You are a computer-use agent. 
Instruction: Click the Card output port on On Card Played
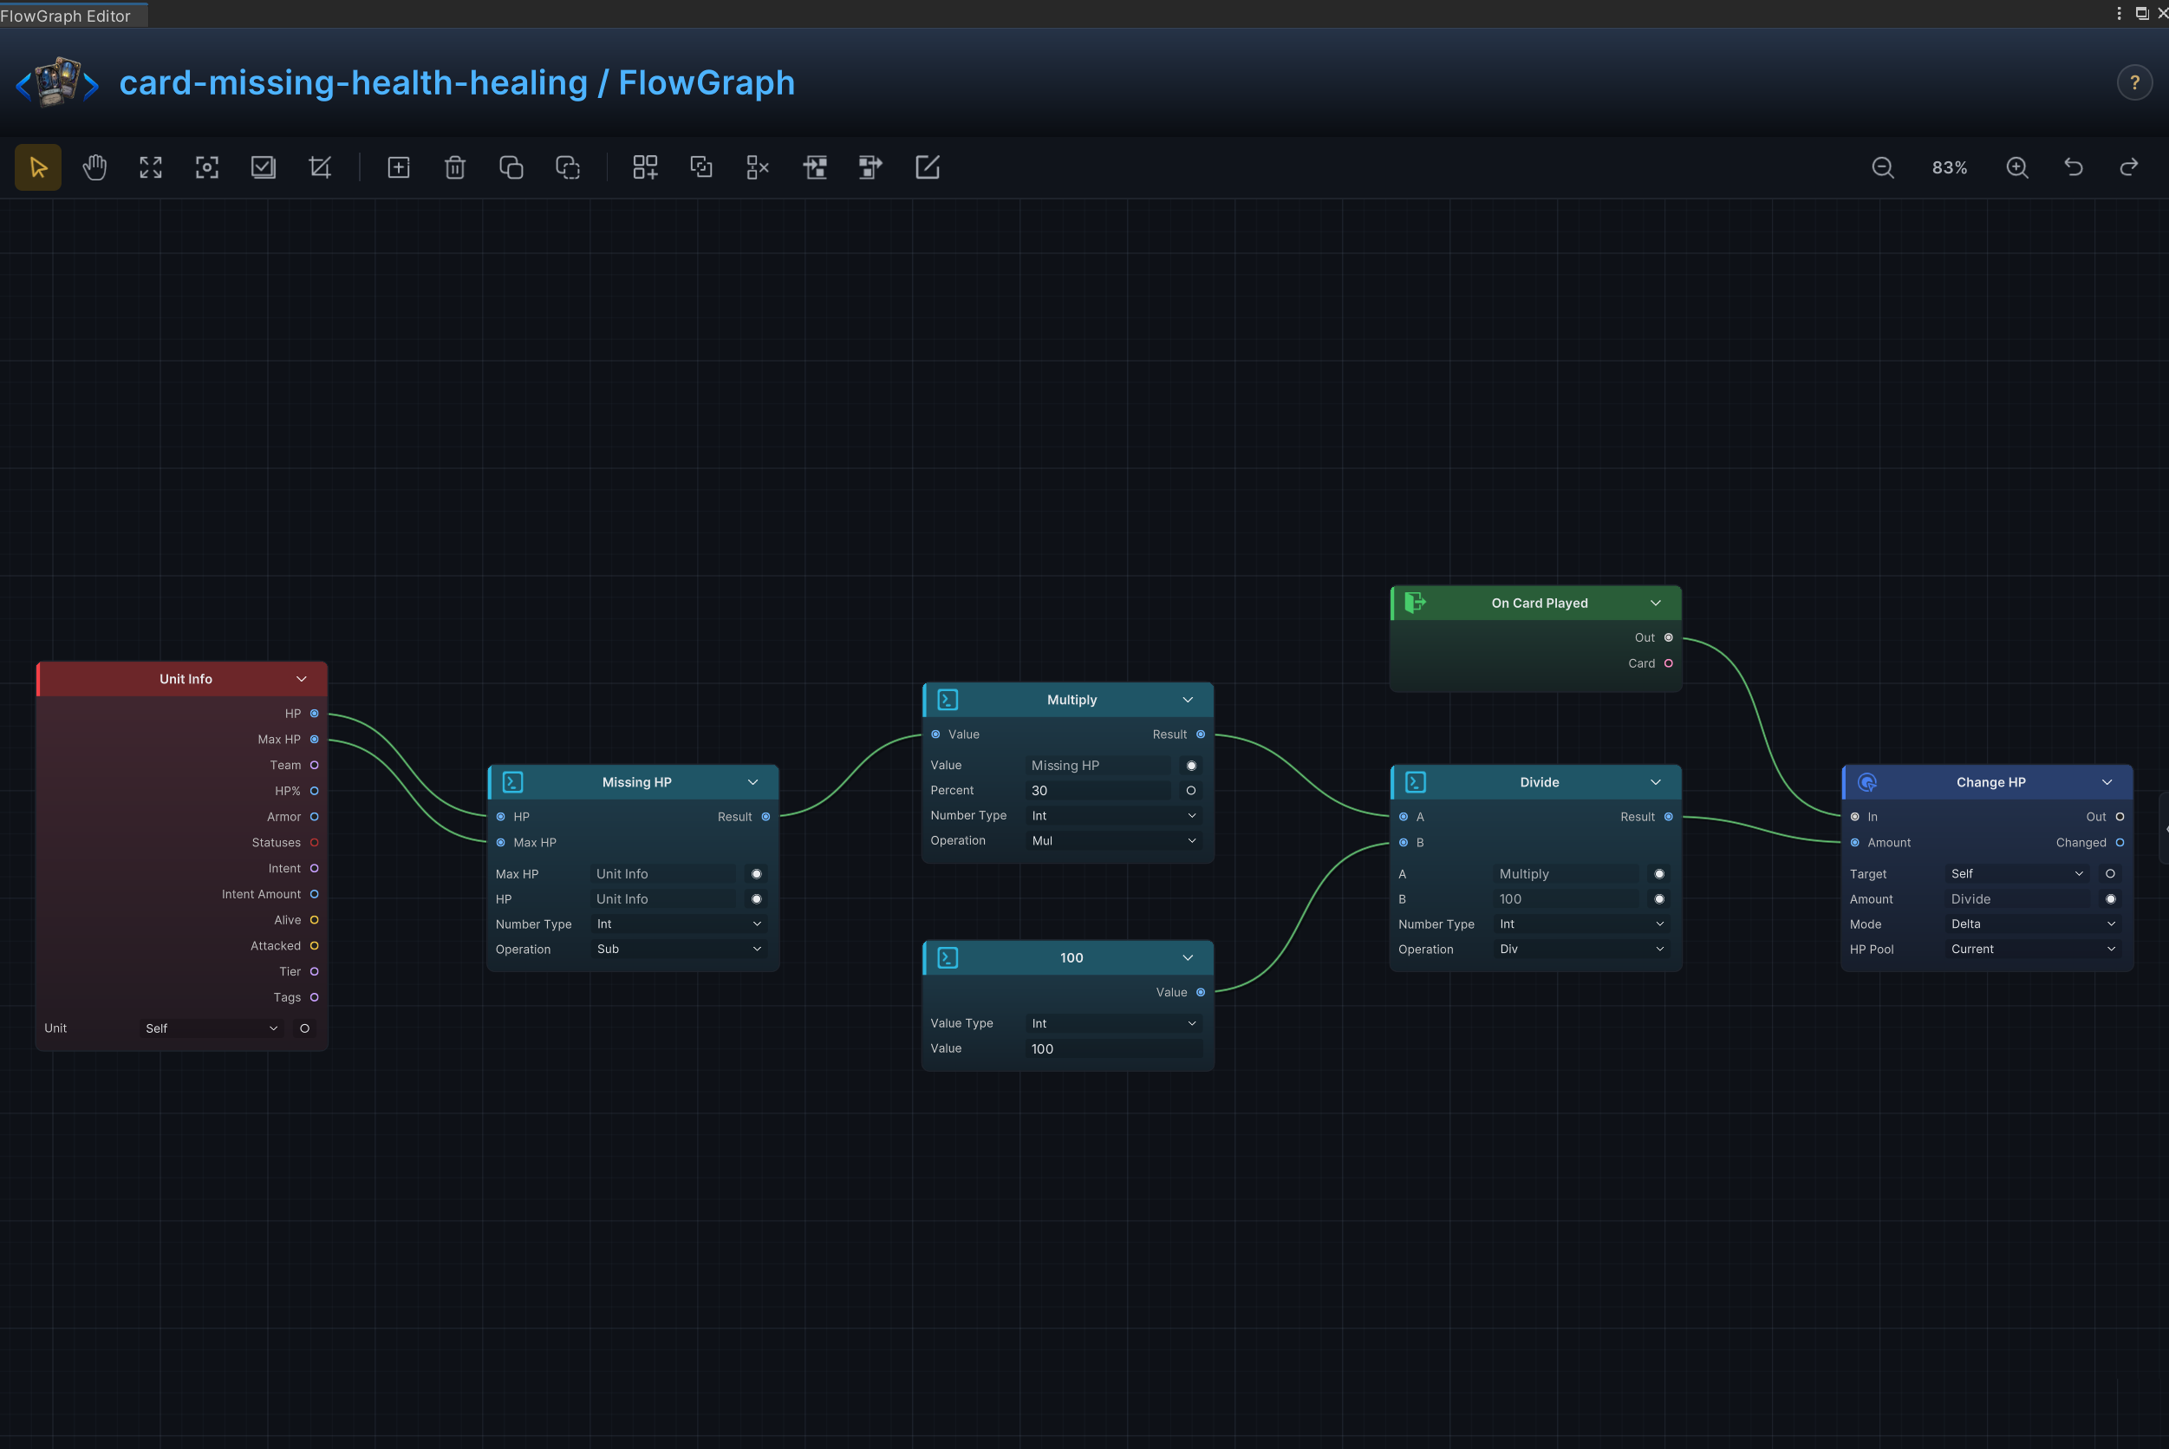(x=1668, y=663)
